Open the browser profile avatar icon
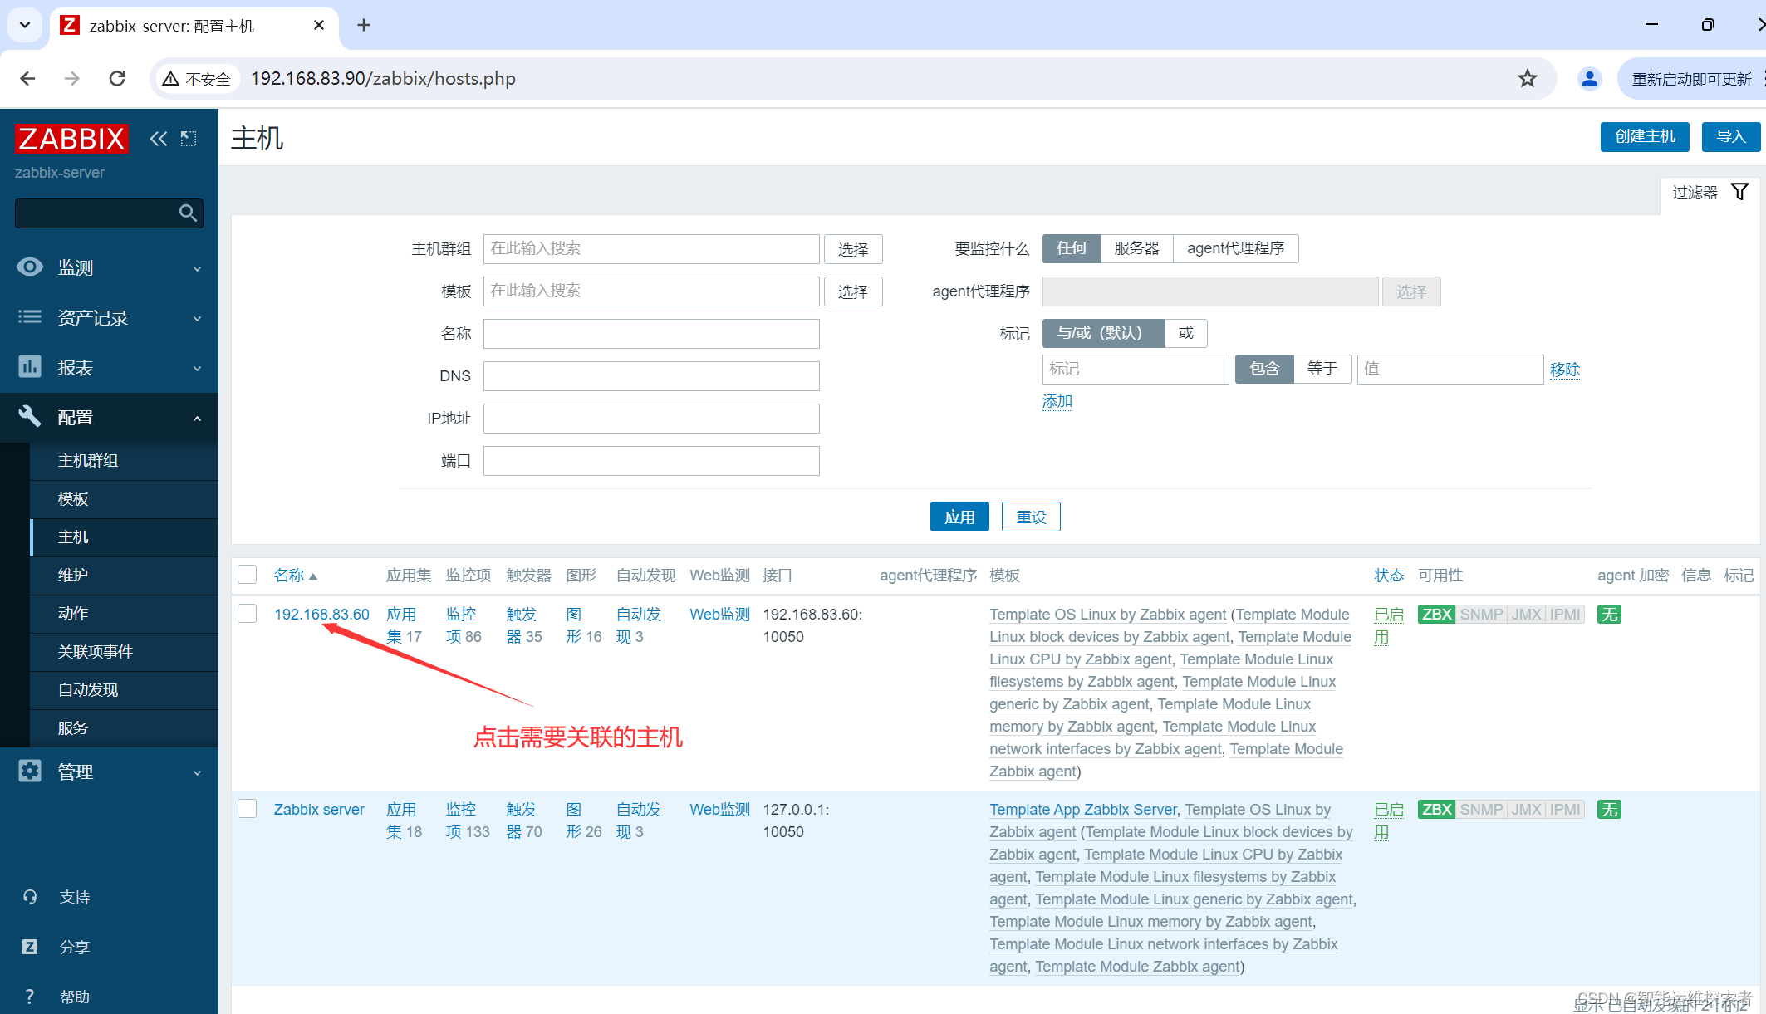This screenshot has width=1766, height=1014. click(x=1589, y=79)
